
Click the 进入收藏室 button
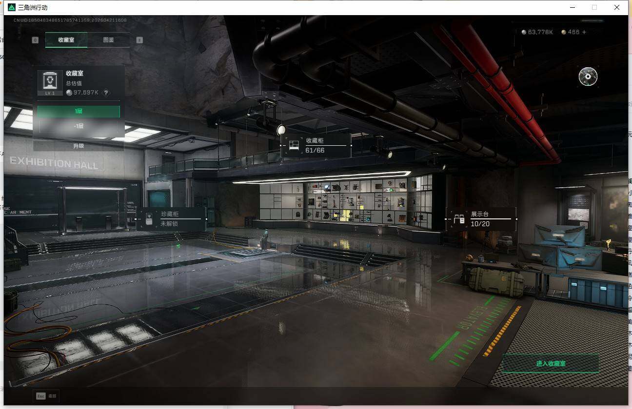551,364
